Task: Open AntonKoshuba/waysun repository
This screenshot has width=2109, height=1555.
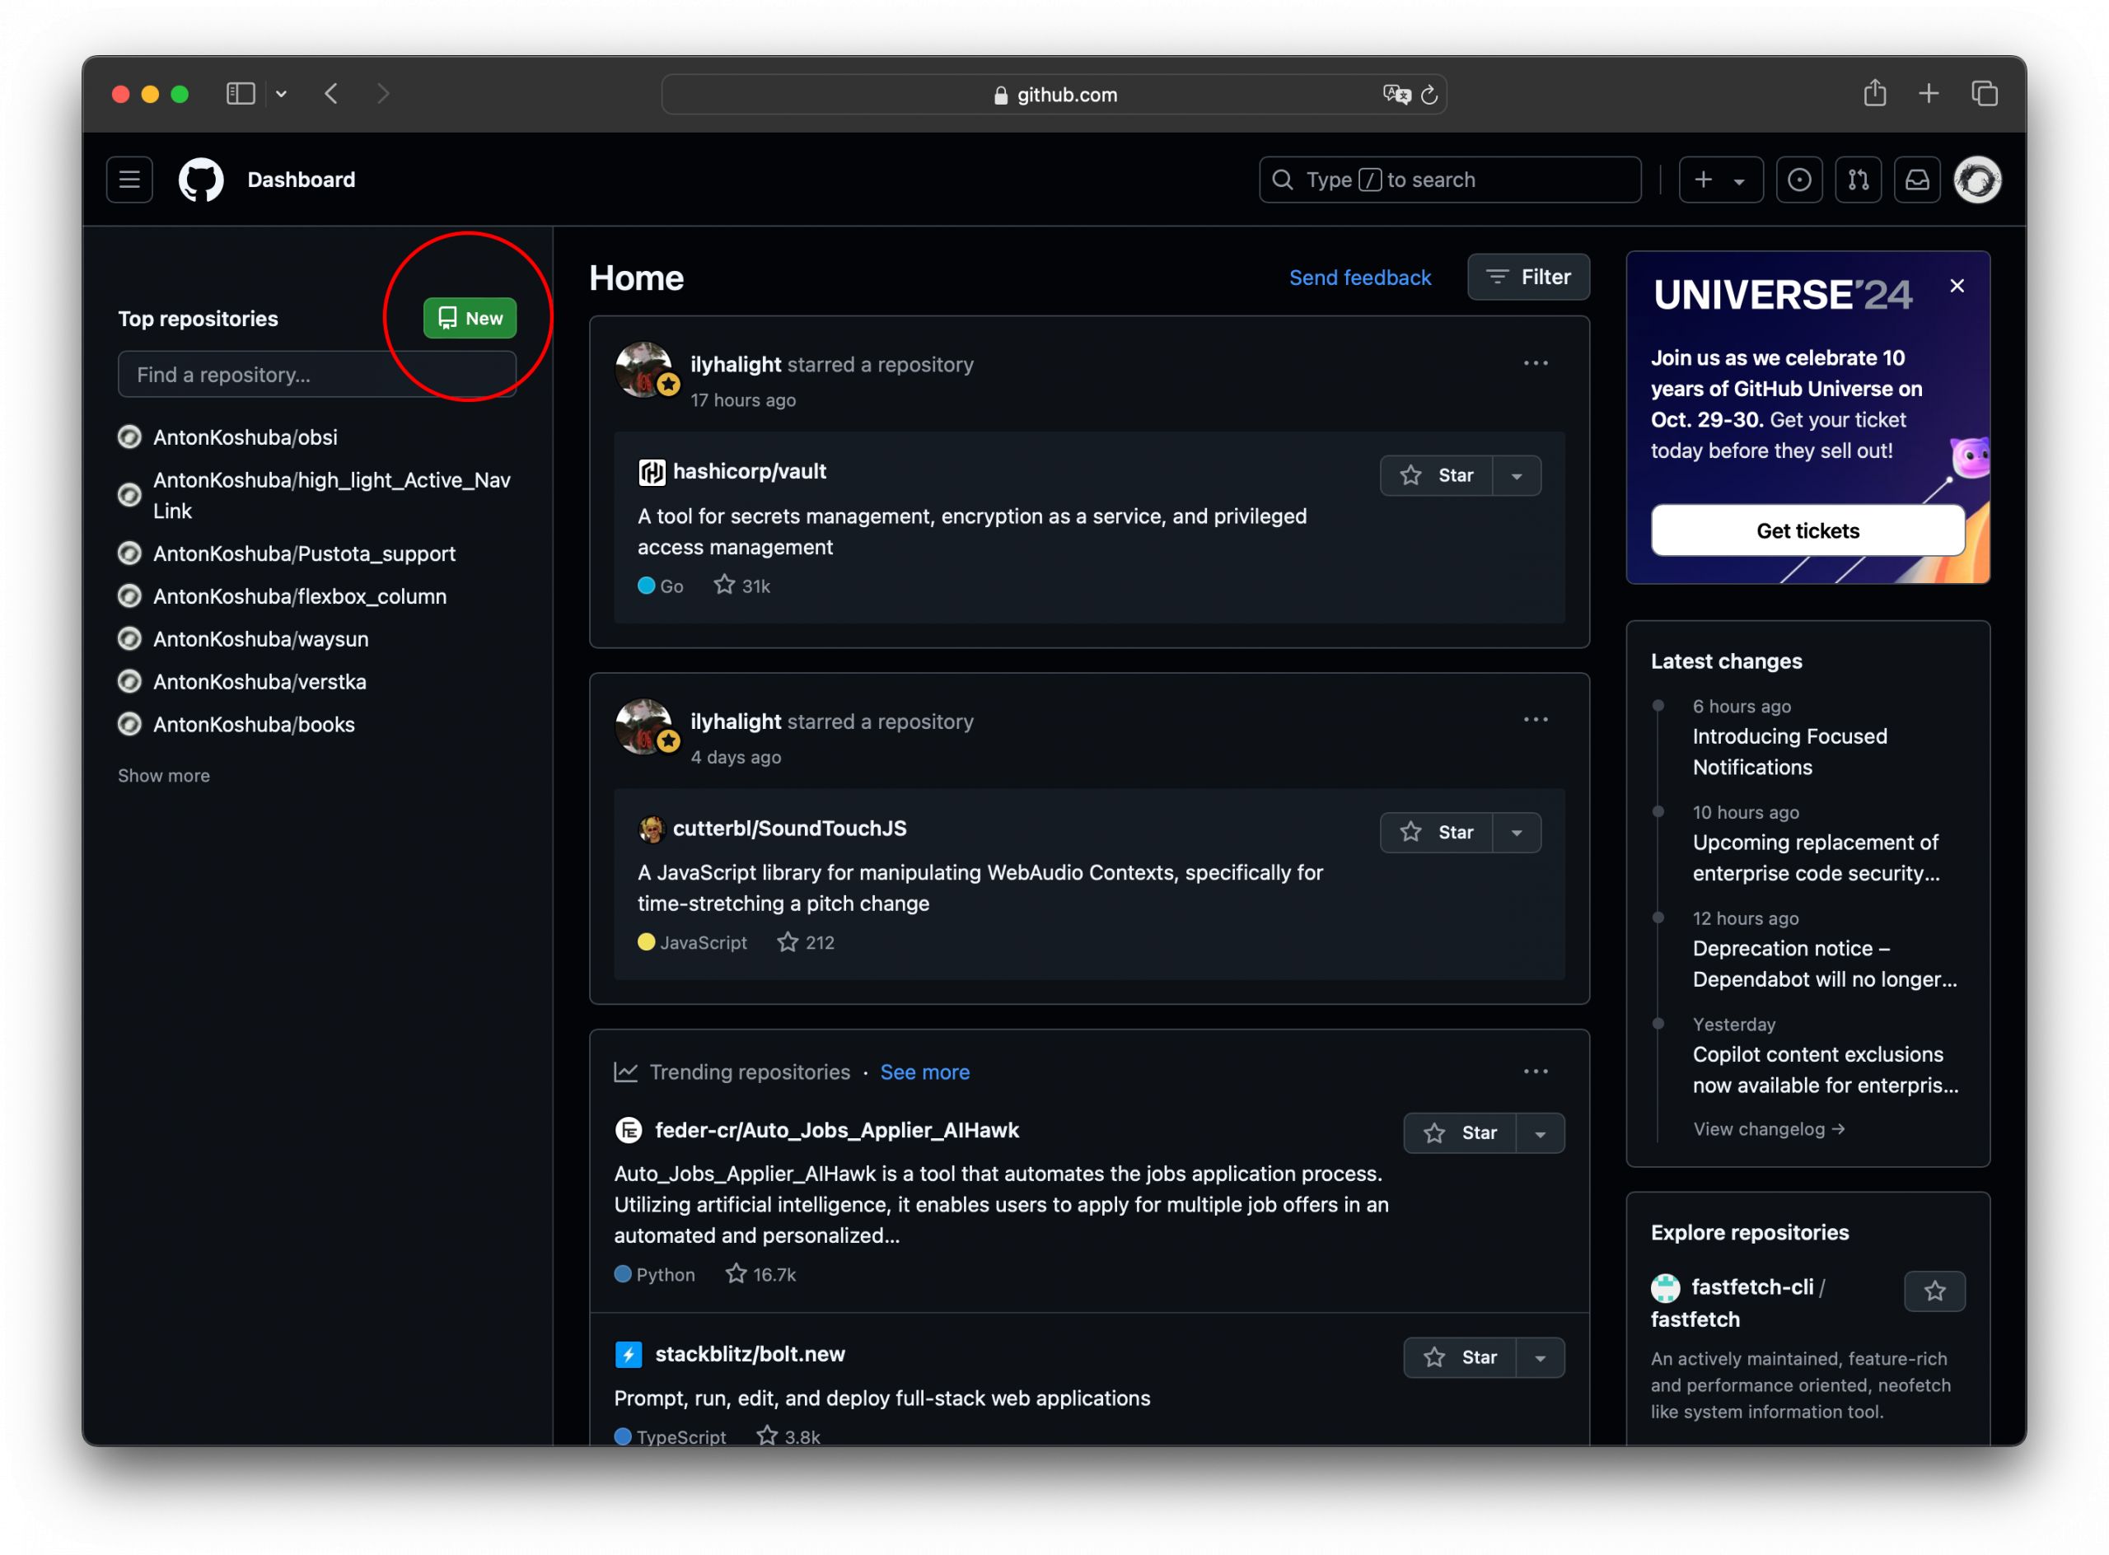Action: point(261,639)
